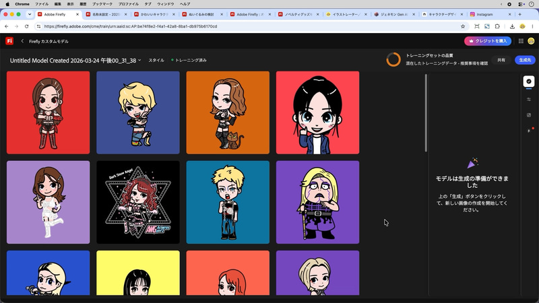
Task: Click the スタイル label
Action: [156, 60]
